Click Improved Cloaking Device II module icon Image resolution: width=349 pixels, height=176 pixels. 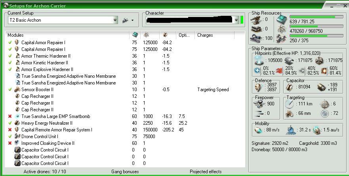pyautogui.click(x=17, y=143)
